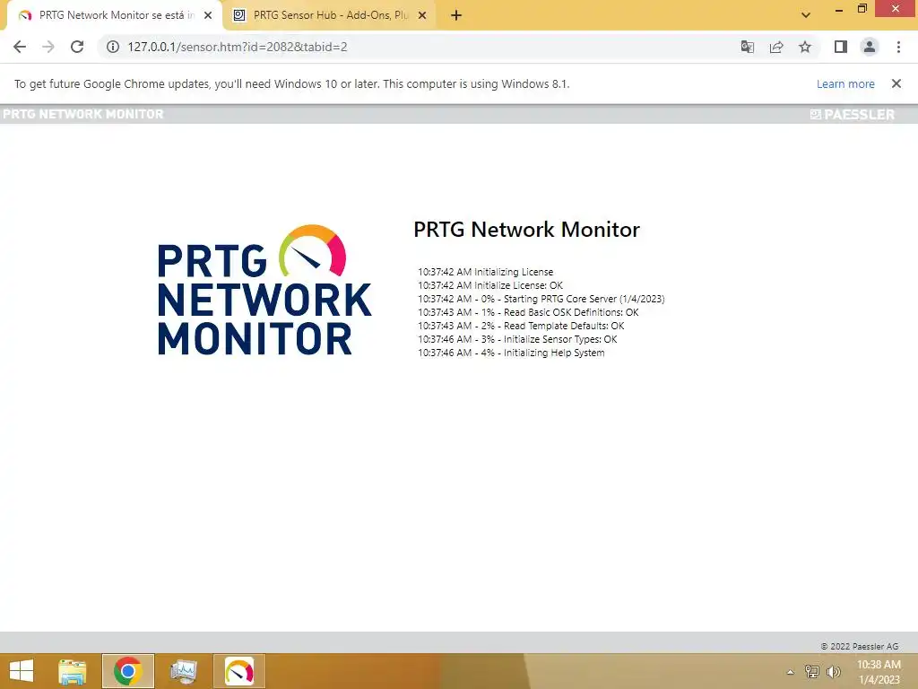Click the PRTG Network Monitor gauge logo
The width and height of the screenshot is (918, 689).
(264, 290)
